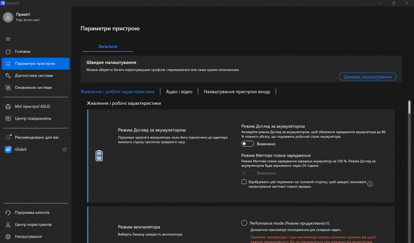Image resolution: width=414 pixels, height=243 pixels.
Task: Select Performance mode radio button
Action: coord(244,223)
